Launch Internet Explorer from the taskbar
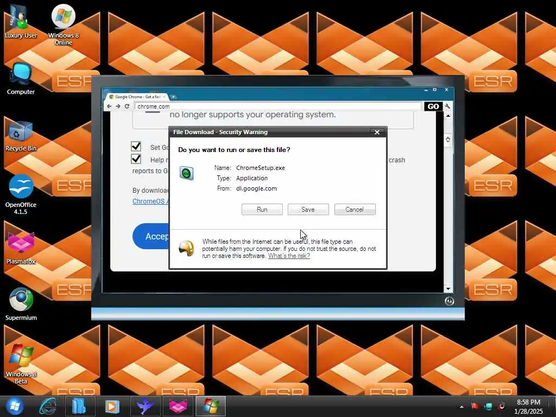This screenshot has height=417, width=556. coord(48,406)
